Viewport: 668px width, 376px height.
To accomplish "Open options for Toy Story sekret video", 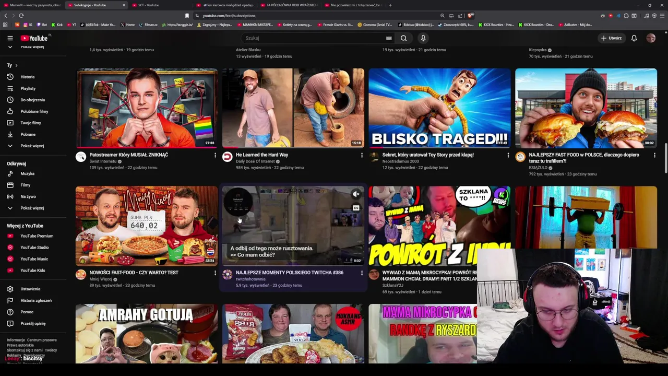I will point(508,155).
